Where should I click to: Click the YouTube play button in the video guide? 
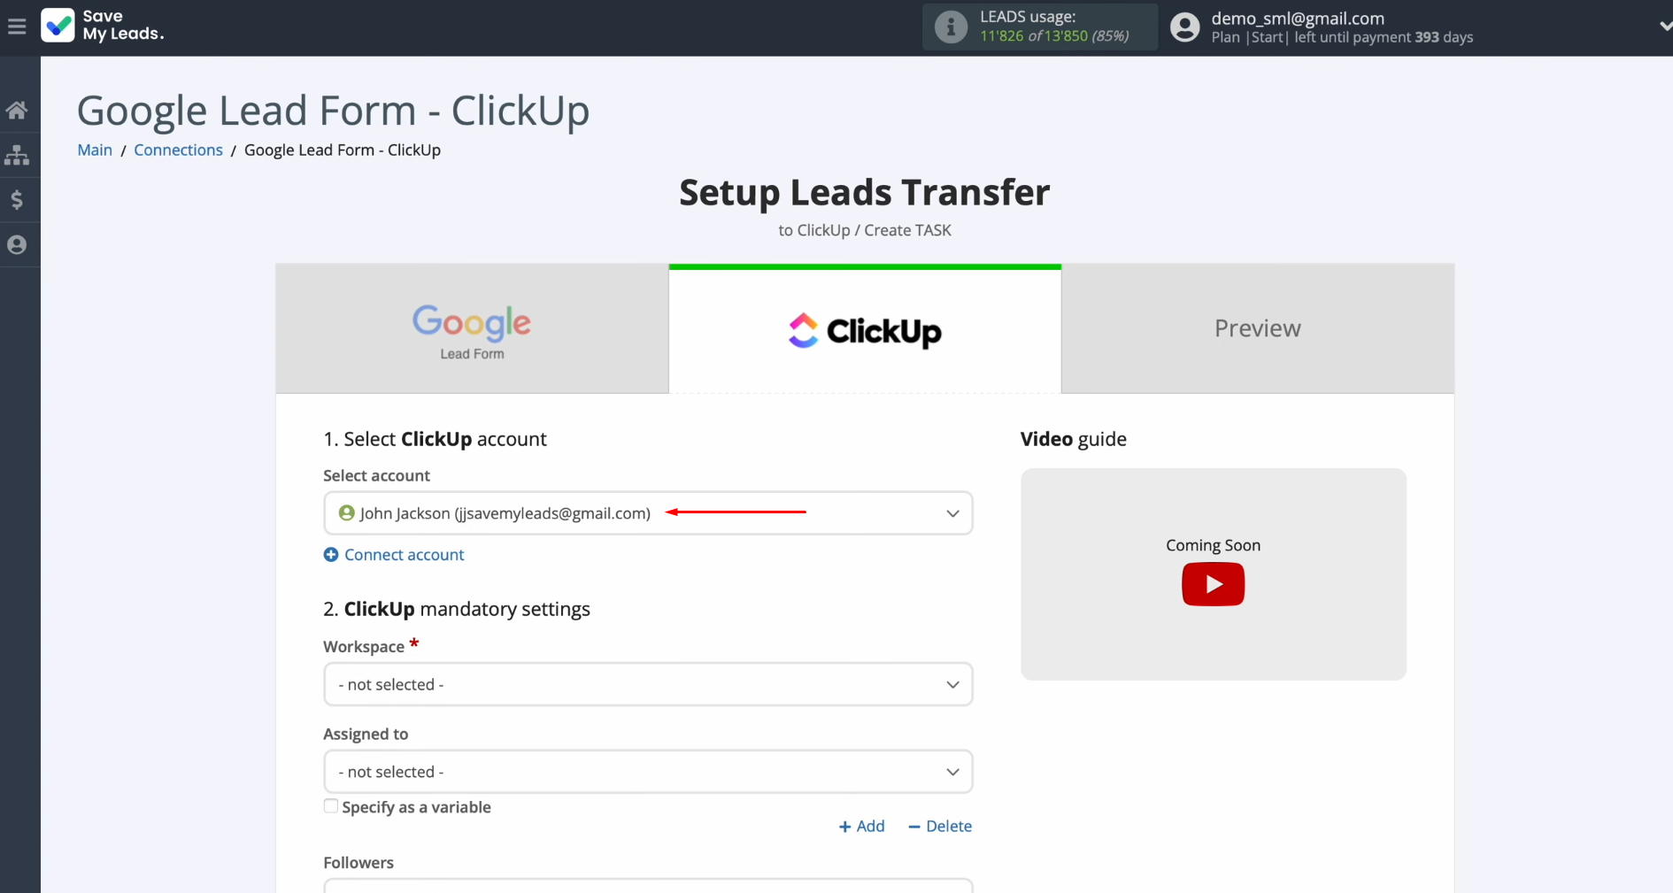coord(1213,585)
